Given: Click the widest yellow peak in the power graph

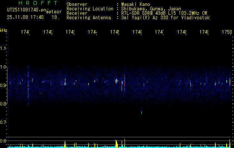Looking at the screenshot, I should (x=117, y=144).
